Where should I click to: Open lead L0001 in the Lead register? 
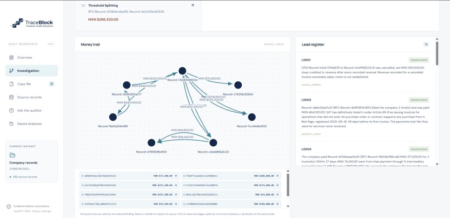click(x=365, y=72)
